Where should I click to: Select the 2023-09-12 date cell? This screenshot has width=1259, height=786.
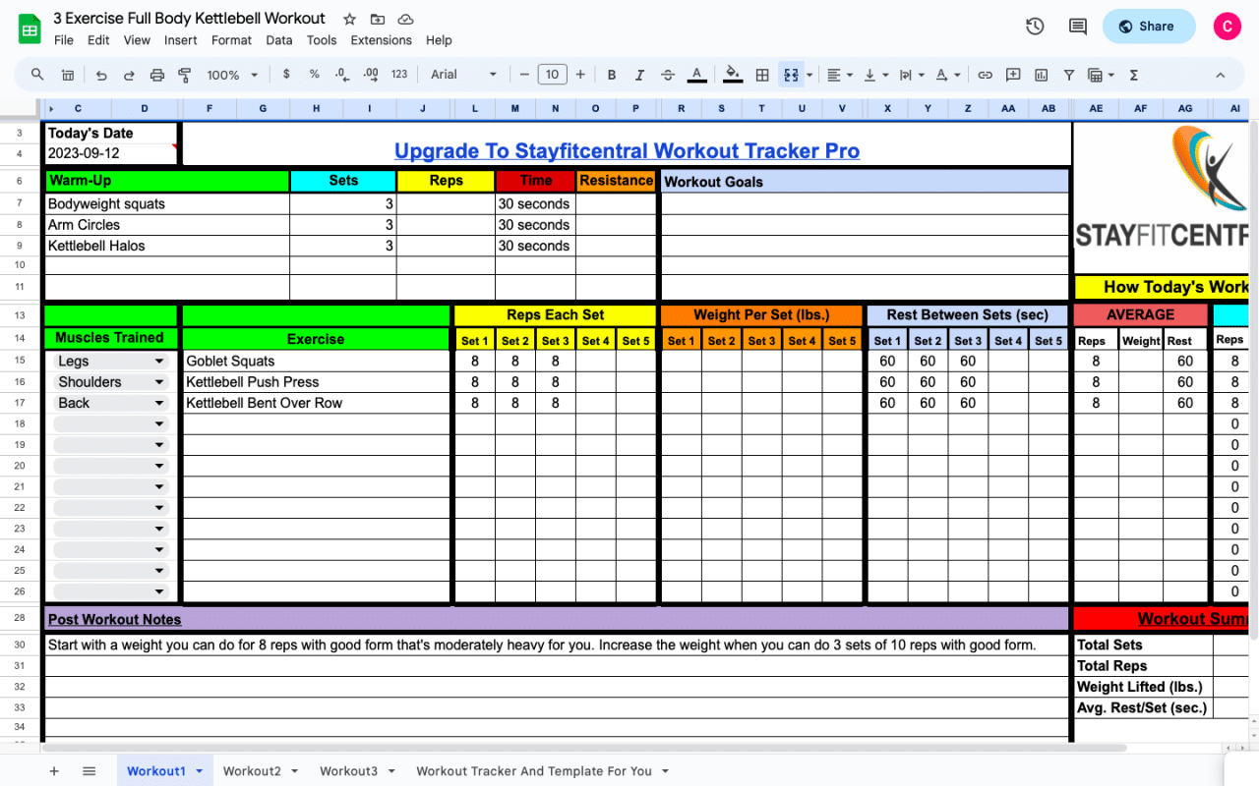(x=111, y=154)
